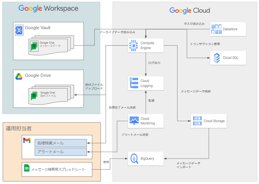
Task: Click the アーカイブデータ読み込み arrow label
Action: (x=117, y=32)
